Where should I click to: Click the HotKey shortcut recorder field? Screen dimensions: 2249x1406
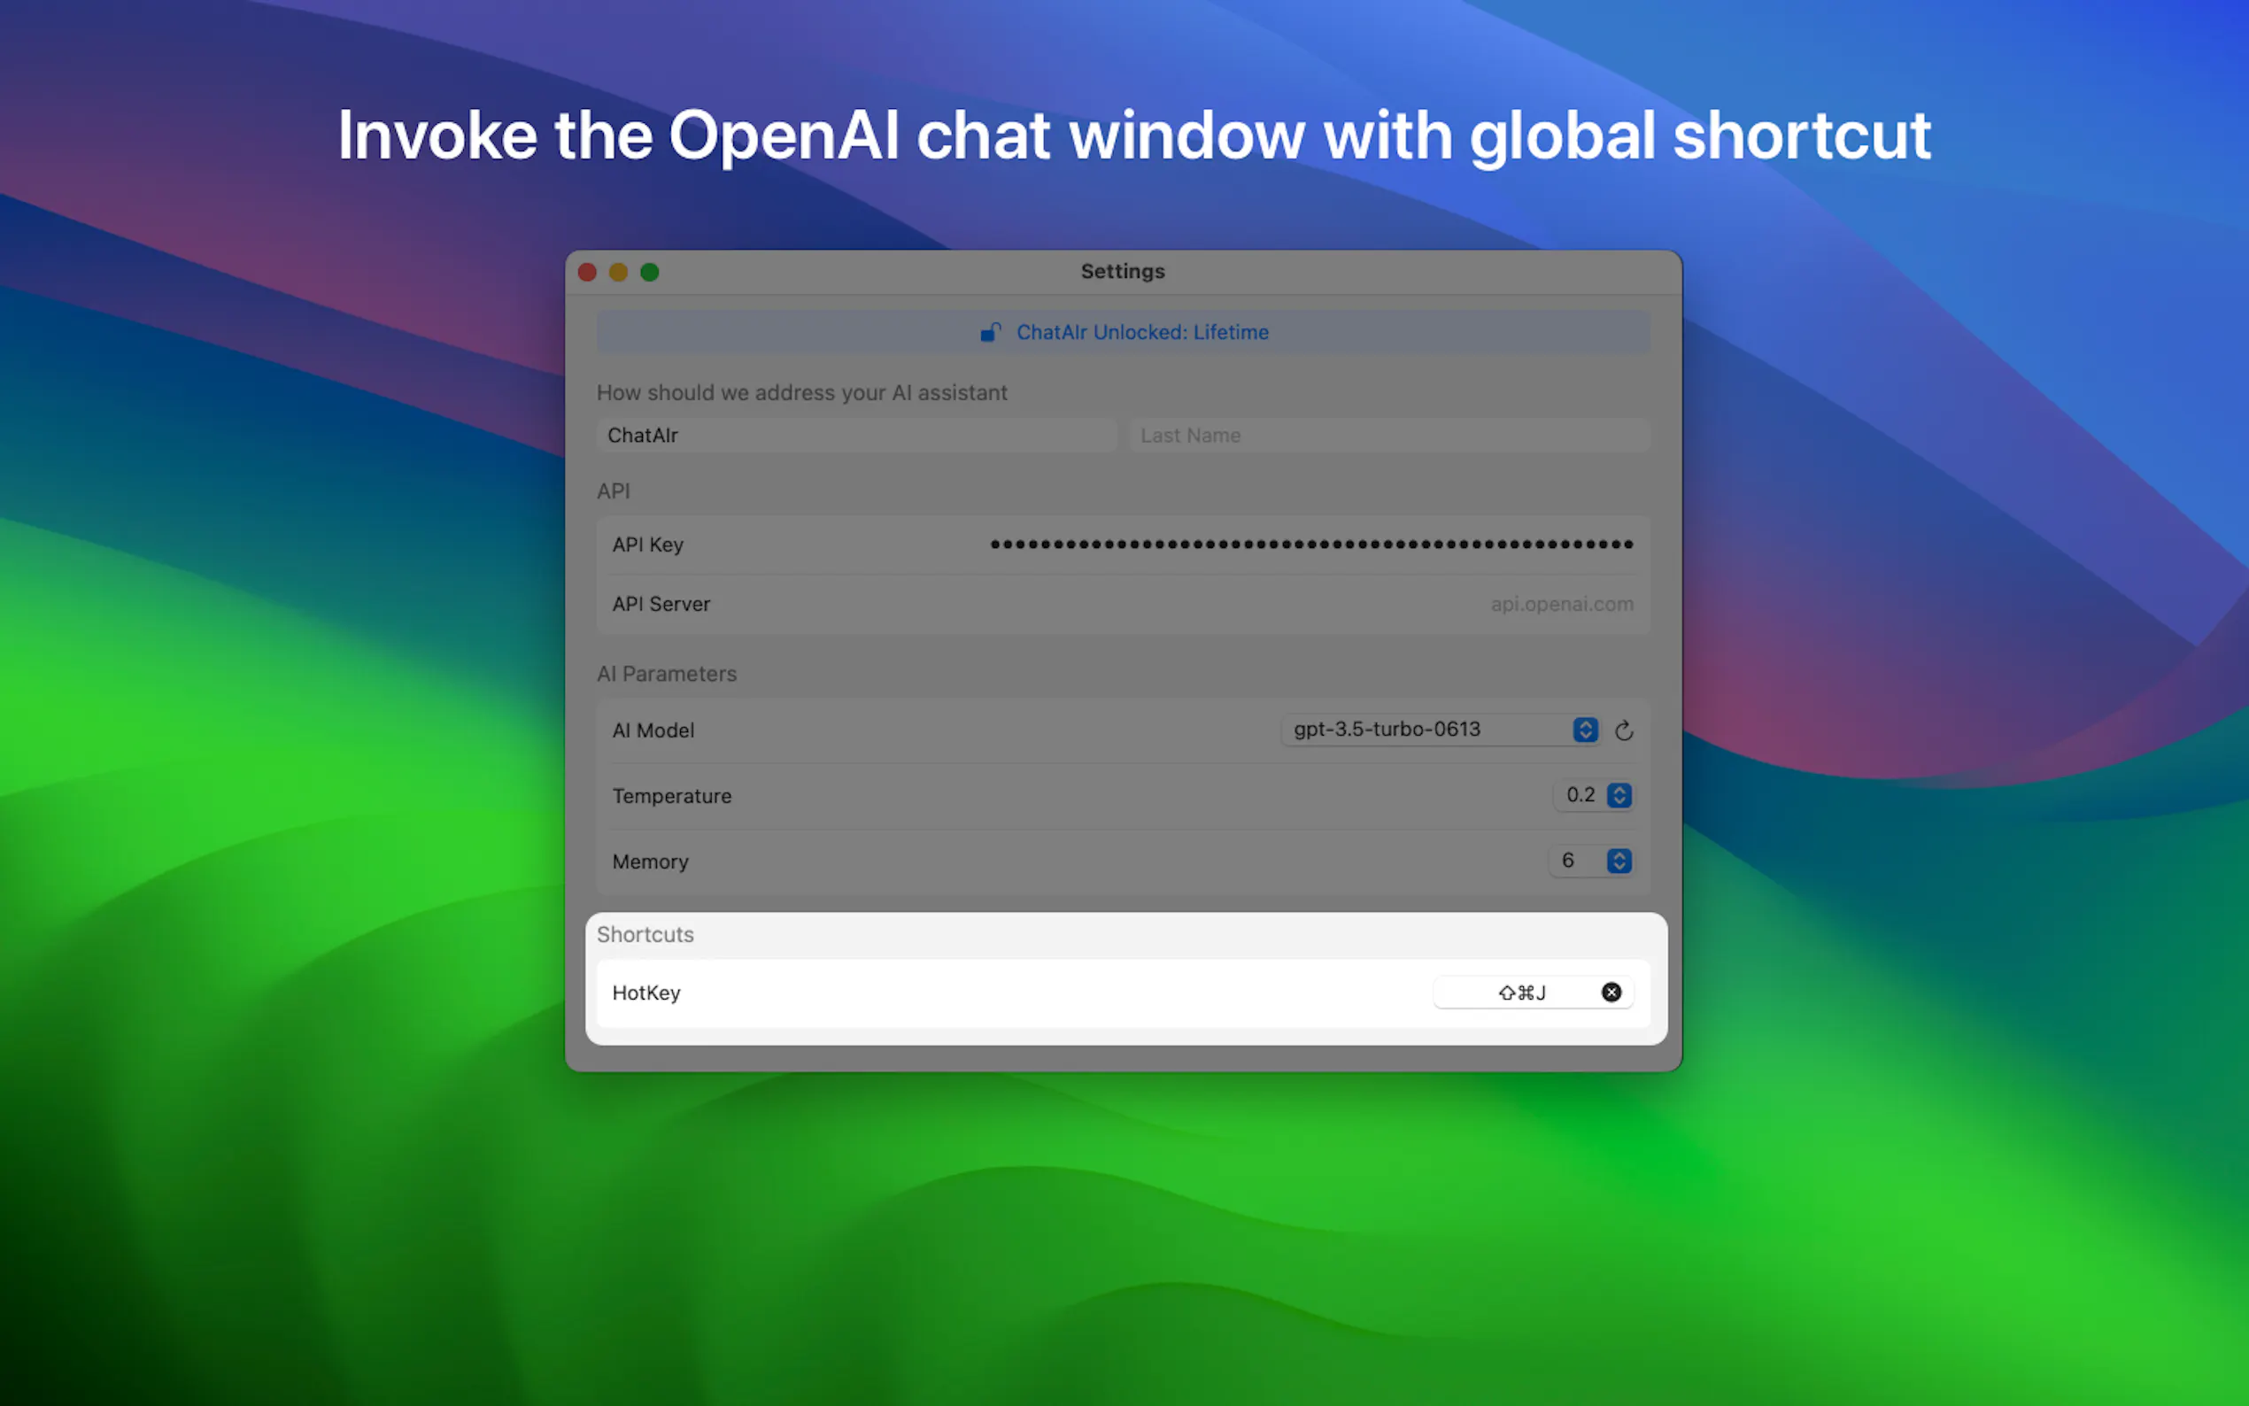pos(1532,993)
